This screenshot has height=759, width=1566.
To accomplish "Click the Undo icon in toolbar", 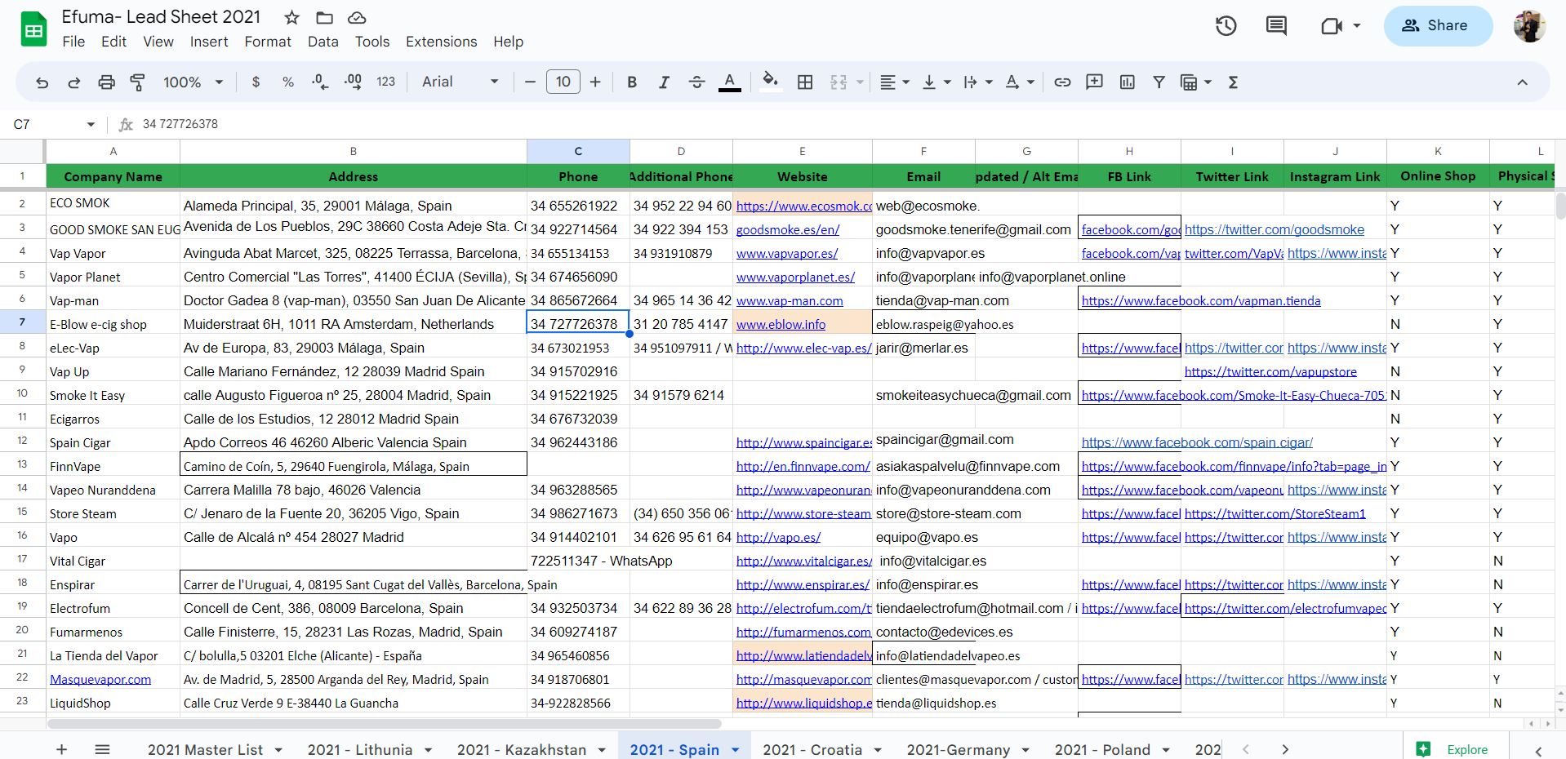I will 42,82.
